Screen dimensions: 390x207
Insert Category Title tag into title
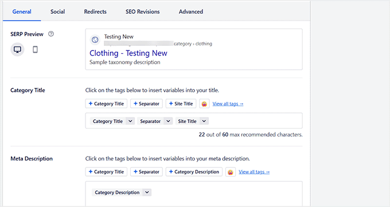tap(106, 104)
